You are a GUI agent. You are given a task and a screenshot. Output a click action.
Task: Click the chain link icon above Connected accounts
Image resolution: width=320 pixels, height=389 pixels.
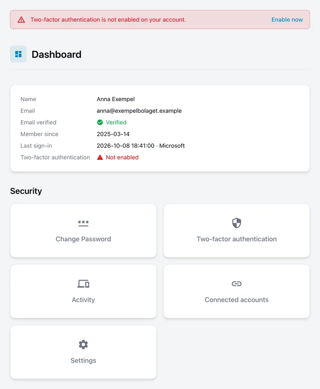[237, 284]
